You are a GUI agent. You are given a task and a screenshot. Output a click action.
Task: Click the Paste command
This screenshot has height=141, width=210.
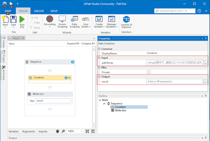pyautogui.click(x=35, y=28)
